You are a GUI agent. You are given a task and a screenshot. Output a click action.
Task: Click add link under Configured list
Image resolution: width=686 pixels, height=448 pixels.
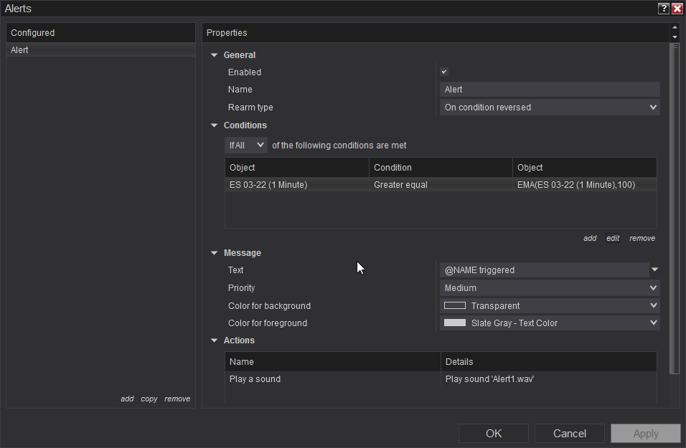point(127,399)
